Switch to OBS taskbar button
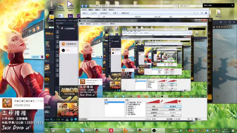237x133 pixels. pyautogui.click(x=158, y=130)
